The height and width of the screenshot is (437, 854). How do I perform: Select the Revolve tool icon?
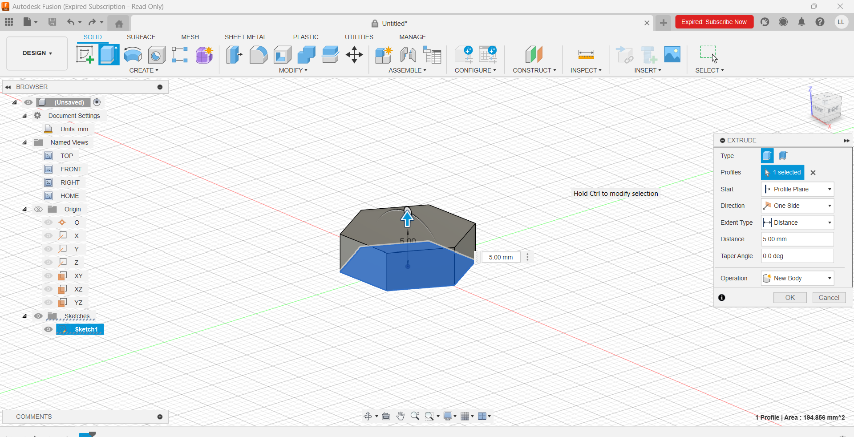[x=133, y=55]
